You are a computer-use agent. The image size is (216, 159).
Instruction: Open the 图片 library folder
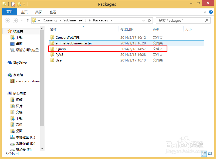[16, 106]
